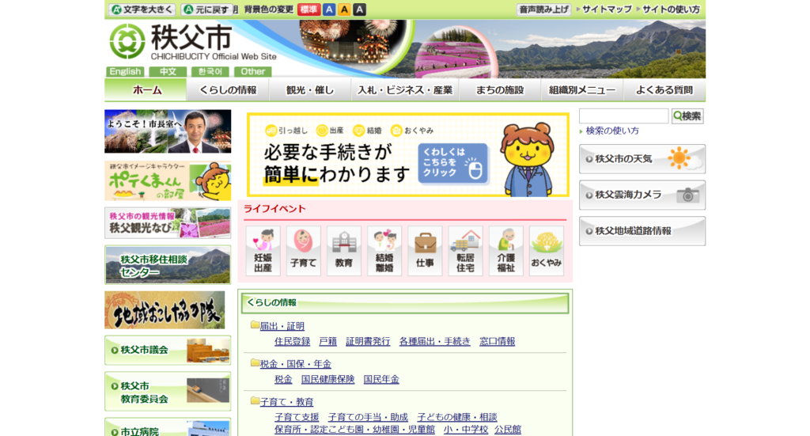Reset text size with 元に戻す button
810x436 pixels.
click(x=210, y=9)
